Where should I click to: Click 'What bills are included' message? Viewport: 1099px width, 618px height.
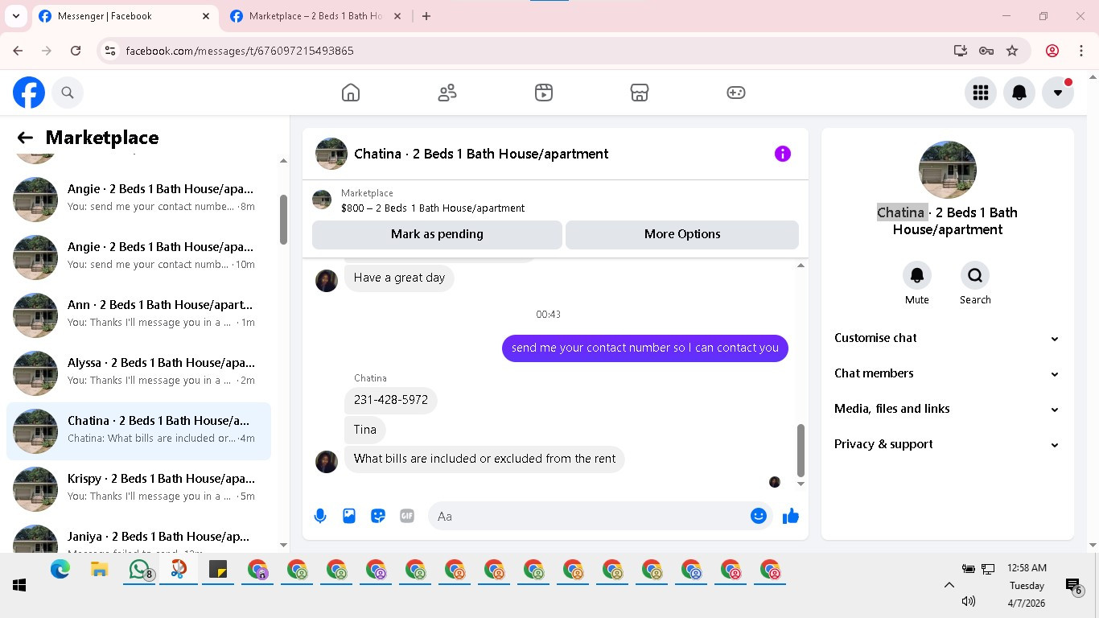coord(484,459)
